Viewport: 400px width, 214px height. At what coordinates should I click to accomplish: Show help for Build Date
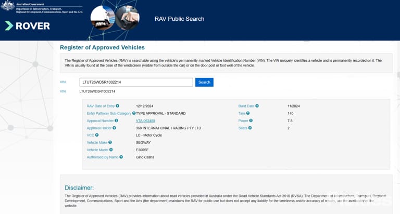(x=257, y=106)
